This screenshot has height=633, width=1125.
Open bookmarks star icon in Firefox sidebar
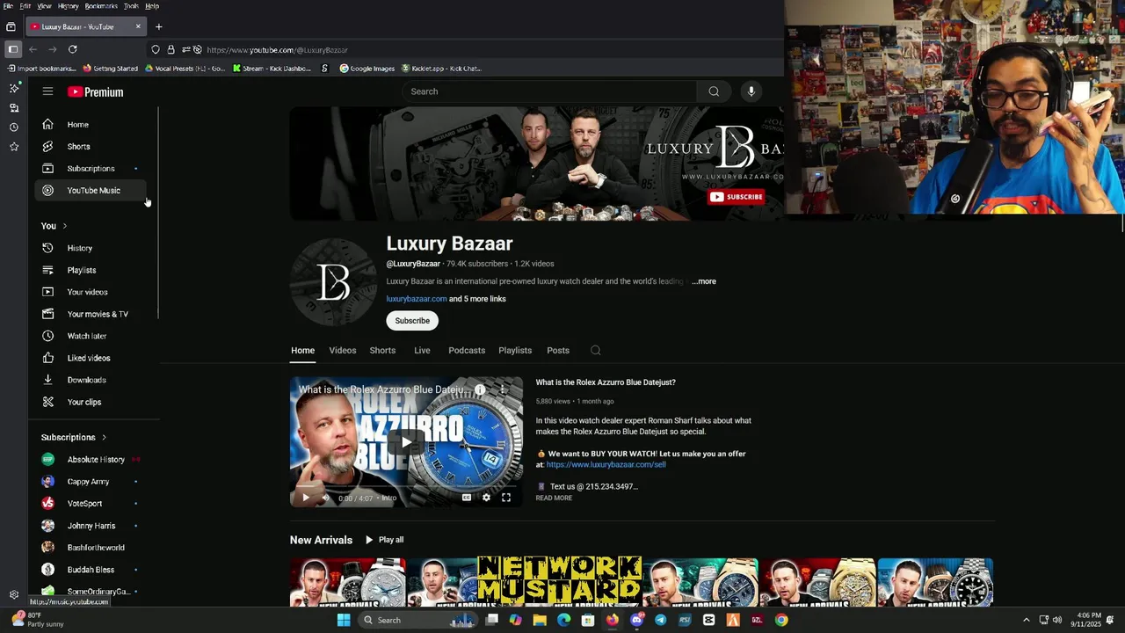click(x=14, y=146)
